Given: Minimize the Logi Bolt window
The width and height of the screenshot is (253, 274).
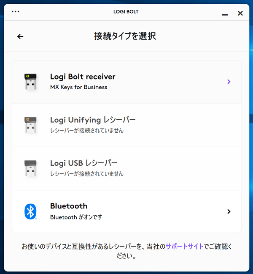Looking at the screenshot, I should [225, 15].
